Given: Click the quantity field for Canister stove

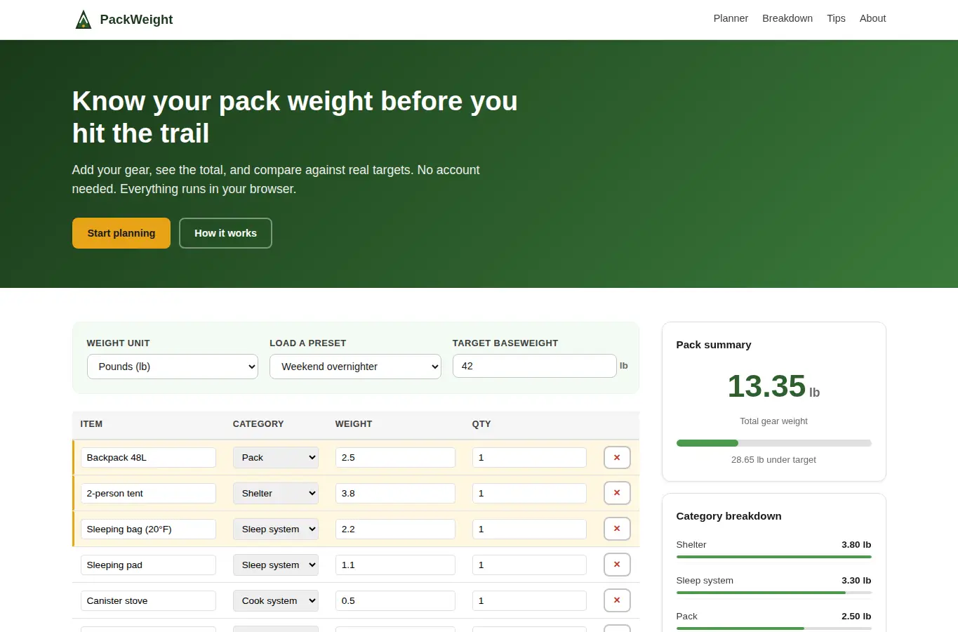Looking at the screenshot, I should click(x=529, y=601).
